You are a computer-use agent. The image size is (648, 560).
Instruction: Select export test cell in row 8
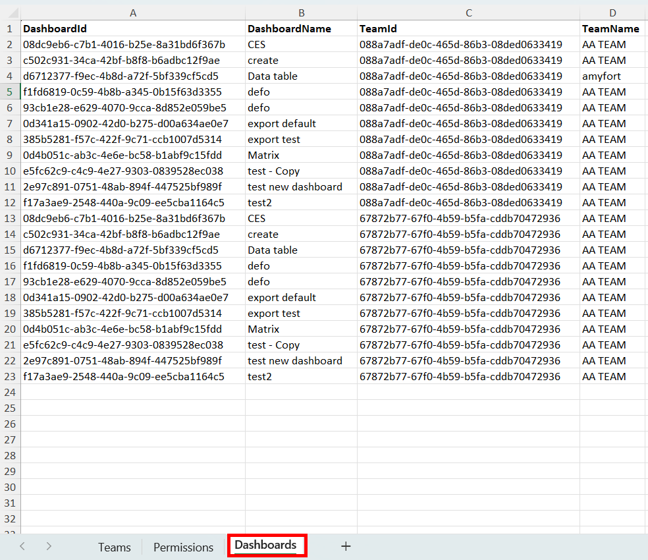301,140
